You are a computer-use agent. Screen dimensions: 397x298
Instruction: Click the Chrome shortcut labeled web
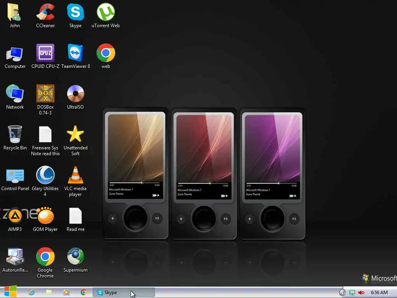106,56
